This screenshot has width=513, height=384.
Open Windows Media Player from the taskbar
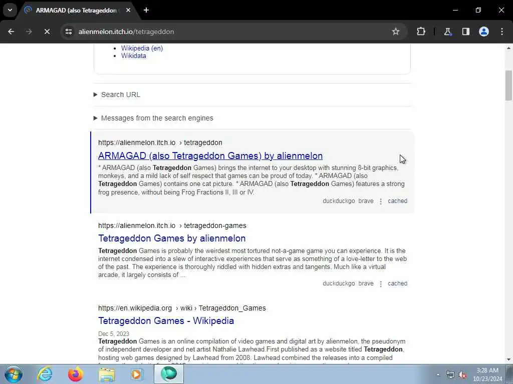(137, 374)
